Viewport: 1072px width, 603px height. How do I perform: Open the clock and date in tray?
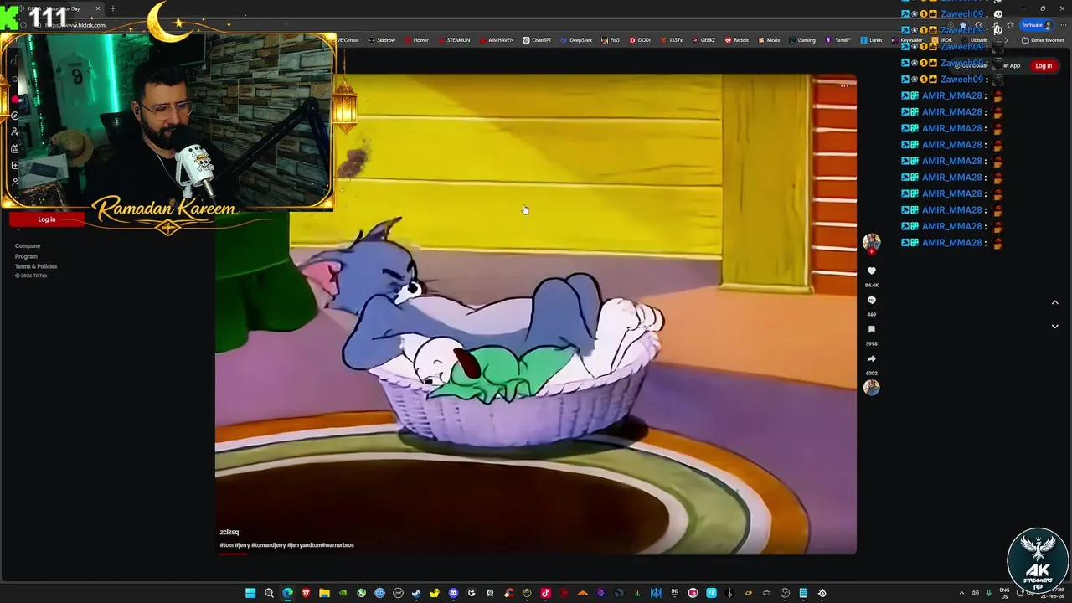[x=1054, y=593]
